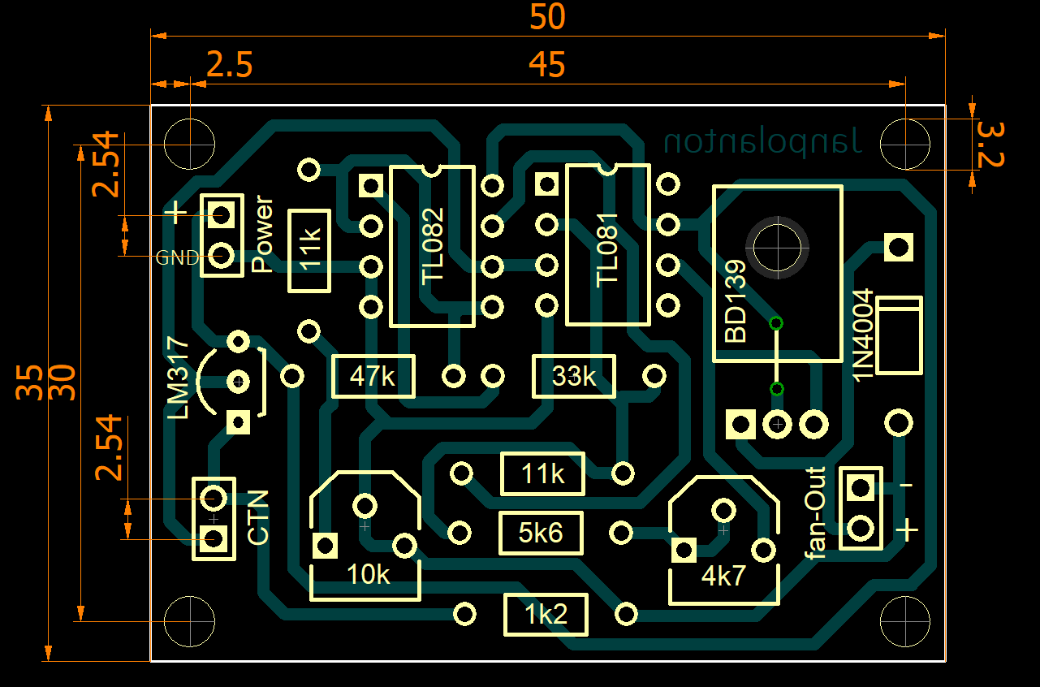Select the 5k6 resistor label
This screenshot has width=1040, height=687.
[541, 533]
